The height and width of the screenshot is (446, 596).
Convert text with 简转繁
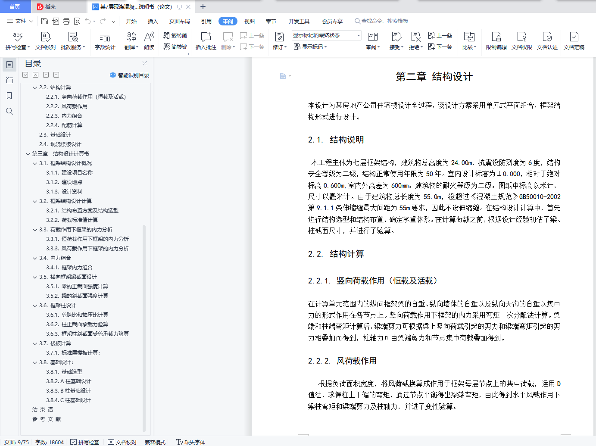pos(175,47)
